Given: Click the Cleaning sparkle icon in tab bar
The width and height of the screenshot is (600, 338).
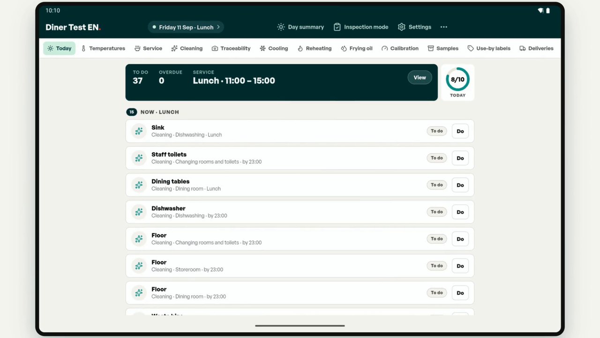Looking at the screenshot, I should click(174, 48).
